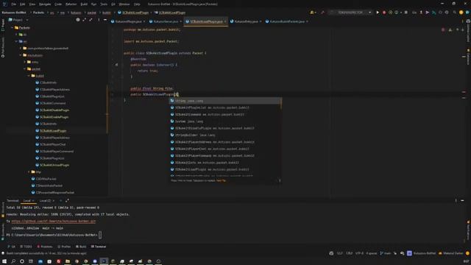The height and width of the screenshot is (265, 471).
Task: Collapse the bukkit folder in project tree
Action: tap(29, 76)
